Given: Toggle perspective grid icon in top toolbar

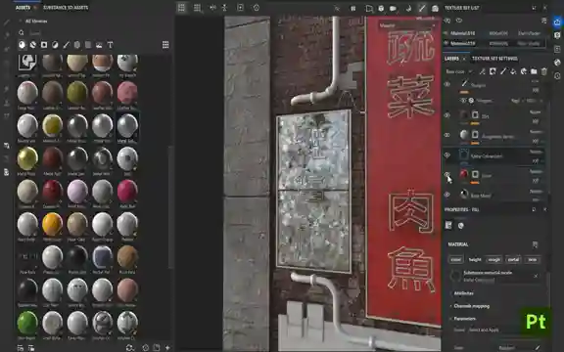Looking at the screenshot, I should point(181,8).
